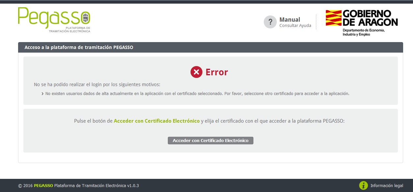Viewport: 413px width, 192px height.
Task: Select the 'Error' heading text
Action: click(217, 72)
